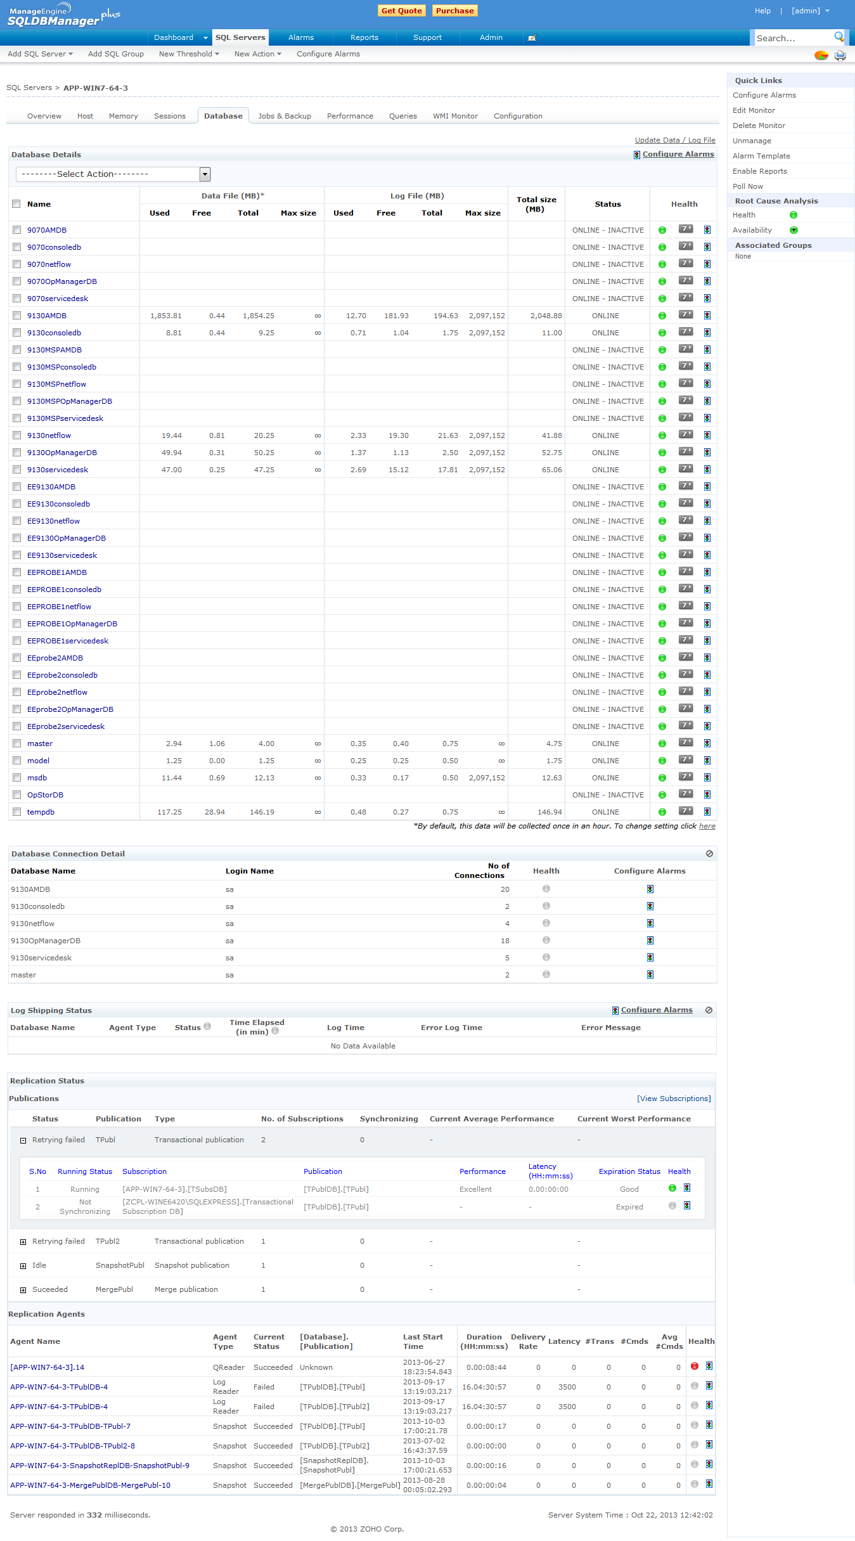Click hide icon on Database Connection Detail header

709,854
